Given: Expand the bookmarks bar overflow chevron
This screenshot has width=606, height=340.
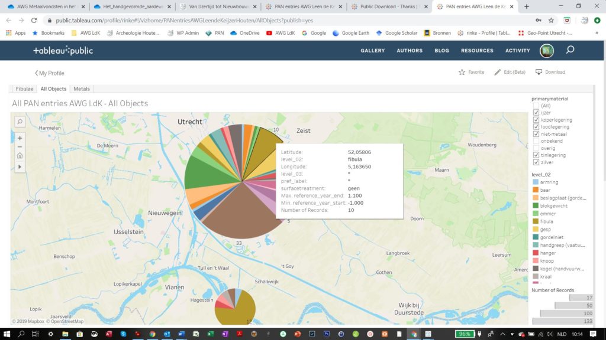Looking at the screenshot, I should point(597,33).
